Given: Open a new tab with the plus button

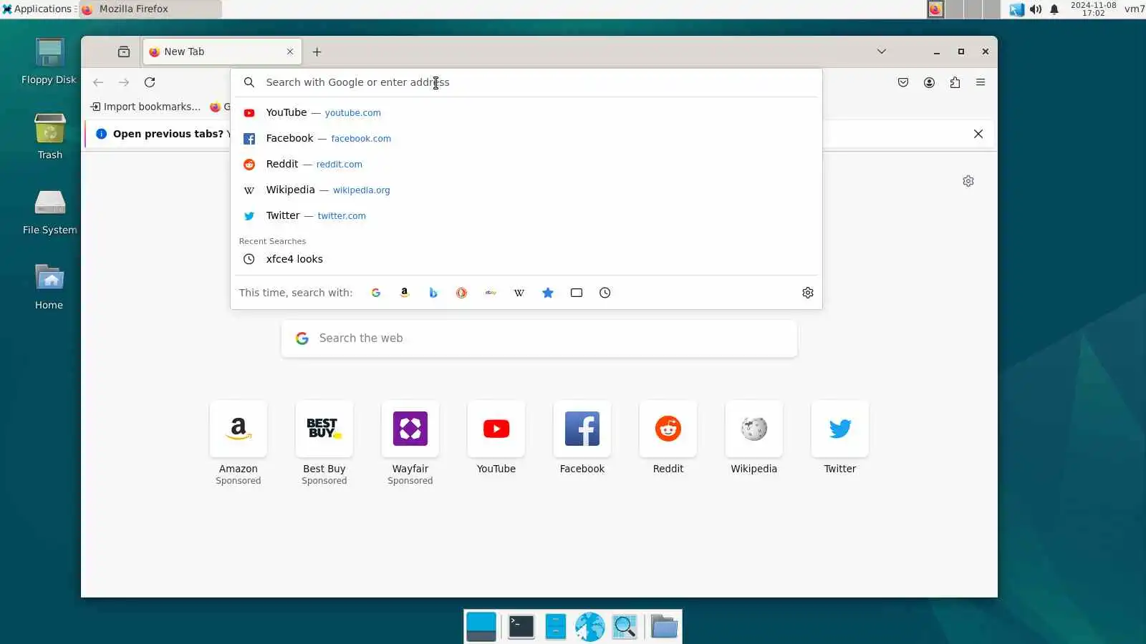Looking at the screenshot, I should pyautogui.click(x=317, y=52).
